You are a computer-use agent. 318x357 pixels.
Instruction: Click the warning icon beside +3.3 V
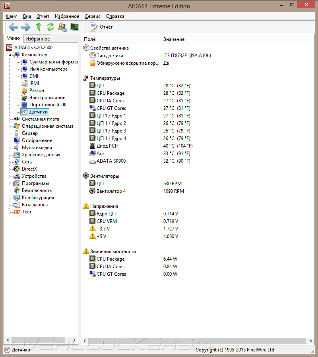92,228
